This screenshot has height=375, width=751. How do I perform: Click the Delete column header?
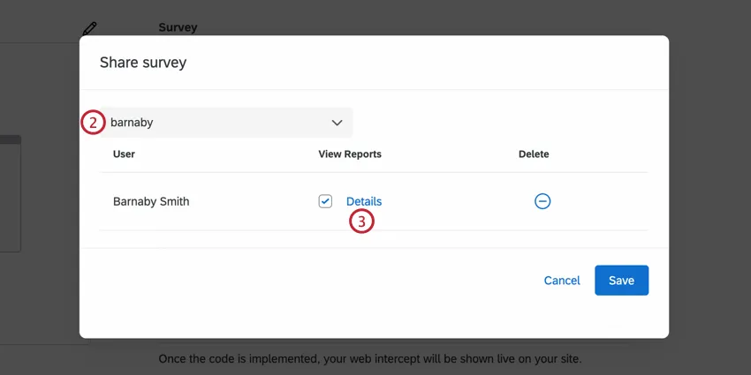click(534, 154)
